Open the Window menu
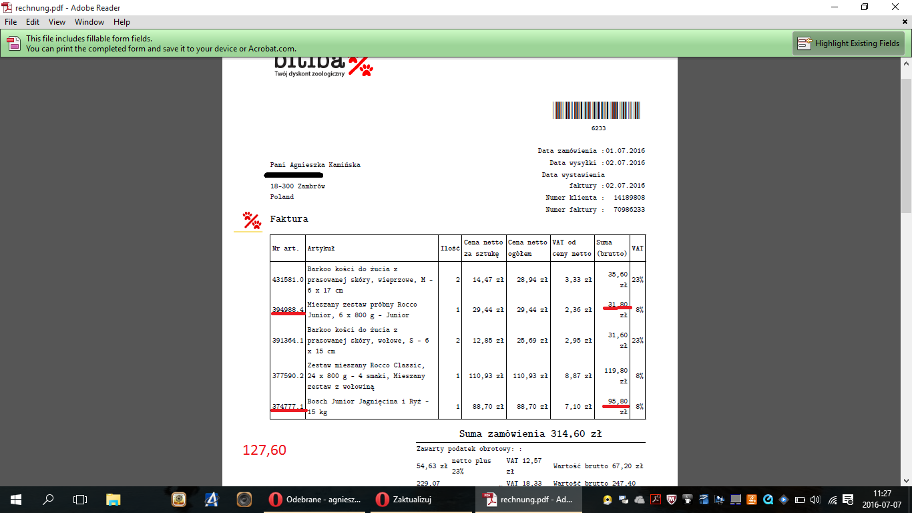 (89, 22)
